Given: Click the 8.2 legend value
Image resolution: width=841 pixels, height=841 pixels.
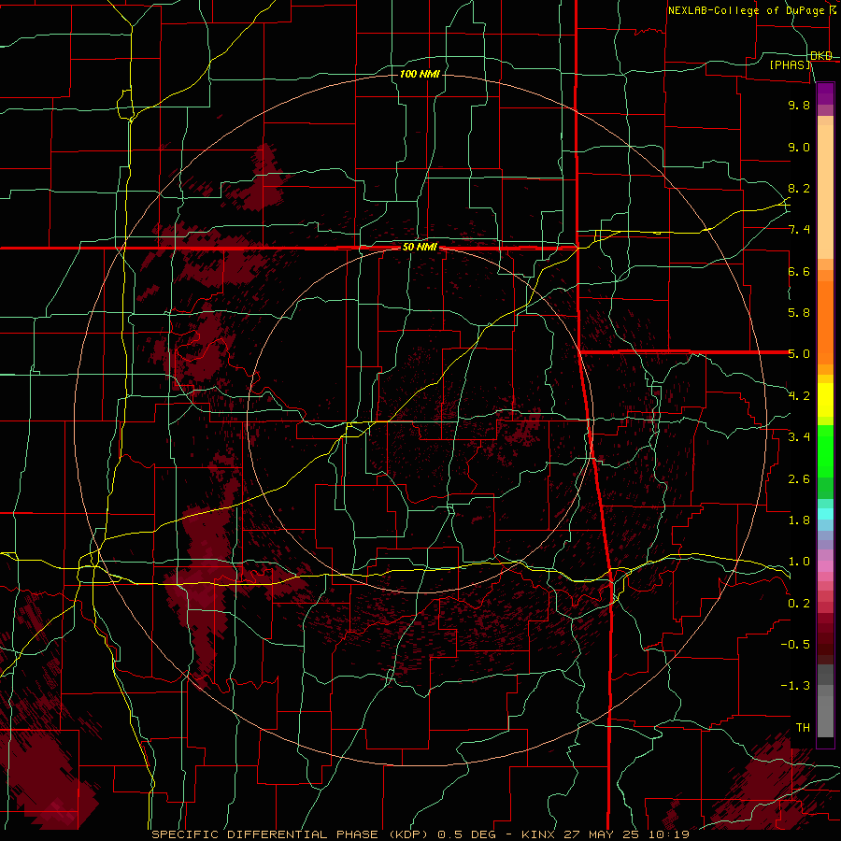Looking at the screenshot, I should [799, 188].
